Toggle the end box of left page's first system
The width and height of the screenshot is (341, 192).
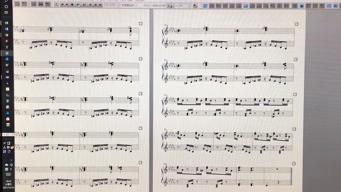click(x=141, y=23)
